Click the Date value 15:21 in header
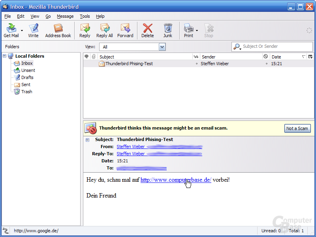 point(122,161)
